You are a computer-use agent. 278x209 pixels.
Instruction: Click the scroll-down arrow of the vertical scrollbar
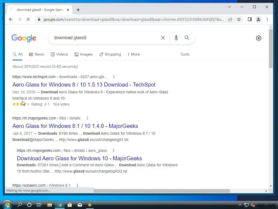coord(271,186)
